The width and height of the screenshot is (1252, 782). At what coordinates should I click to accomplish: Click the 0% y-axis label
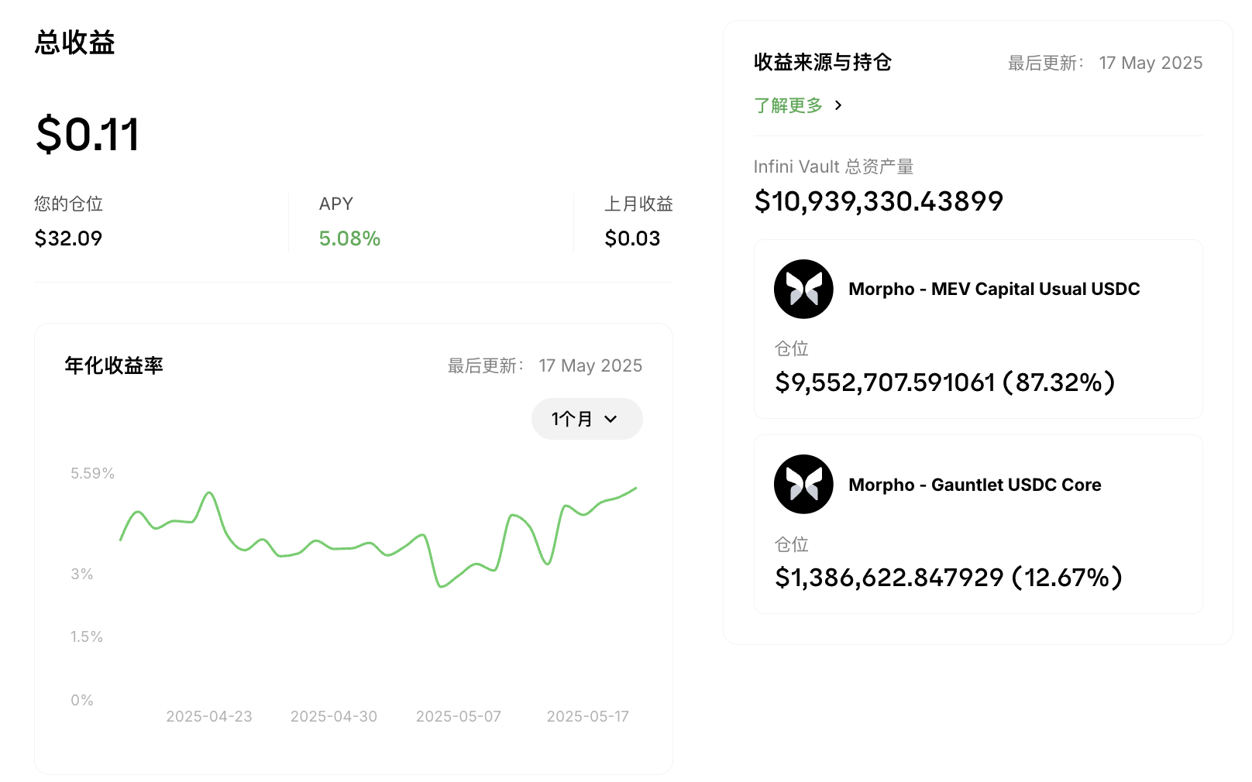81,700
